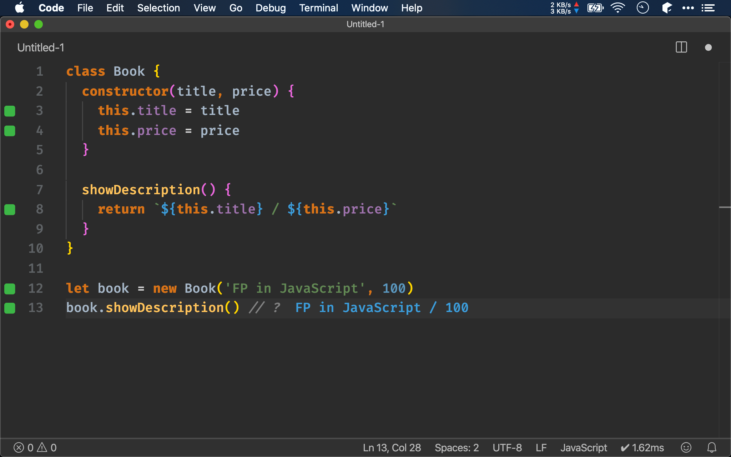Click the feedback smiley icon
Viewport: 731px width, 457px height.
[x=686, y=447]
